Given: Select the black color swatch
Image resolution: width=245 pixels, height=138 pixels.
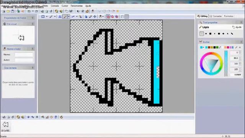Looking at the screenshot, I should coord(214,47).
